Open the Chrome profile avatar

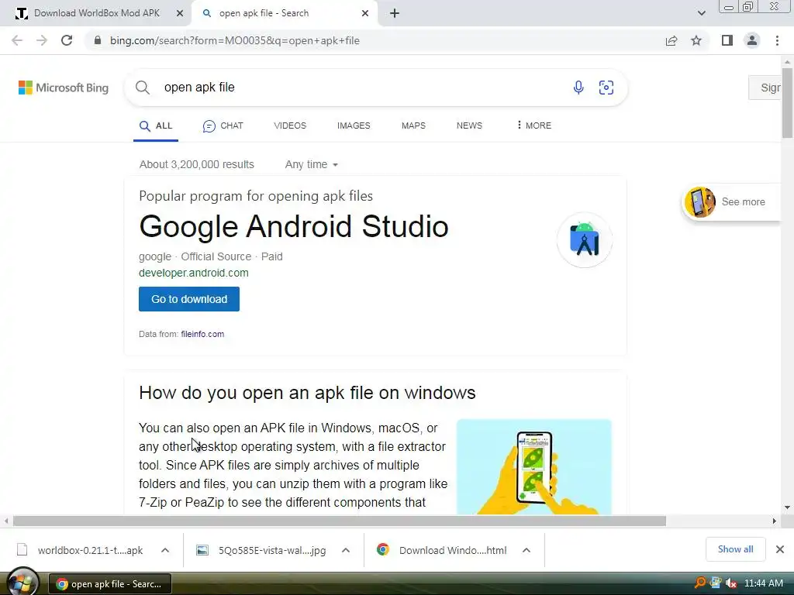point(752,40)
